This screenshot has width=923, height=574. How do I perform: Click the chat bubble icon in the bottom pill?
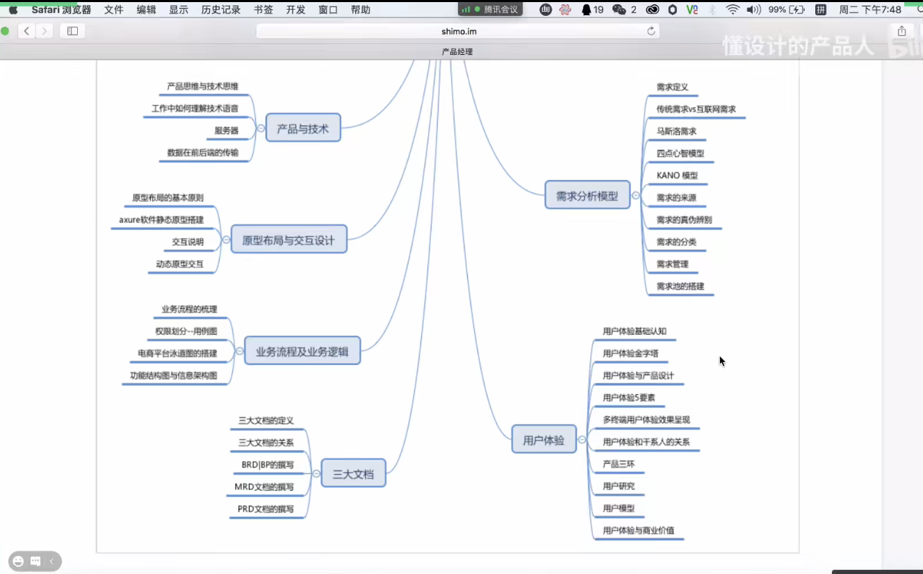pos(35,561)
